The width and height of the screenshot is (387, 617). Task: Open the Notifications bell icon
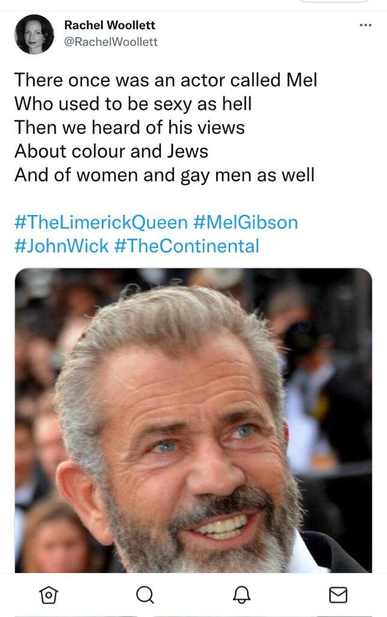[241, 595]
